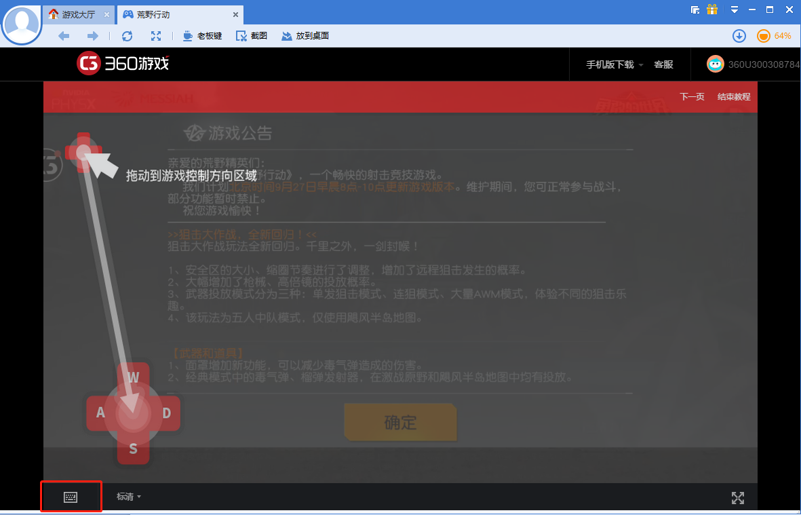Select the 荒野行动 game tab

180,15
